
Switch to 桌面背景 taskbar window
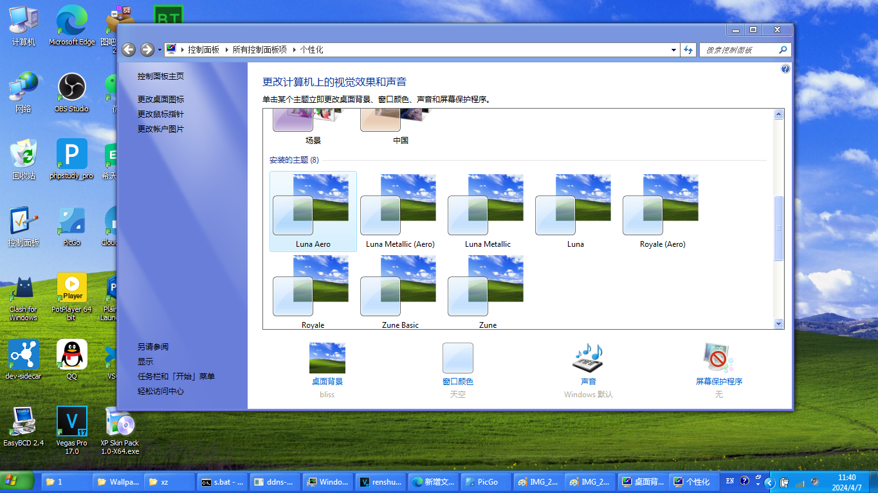[644, 481]
